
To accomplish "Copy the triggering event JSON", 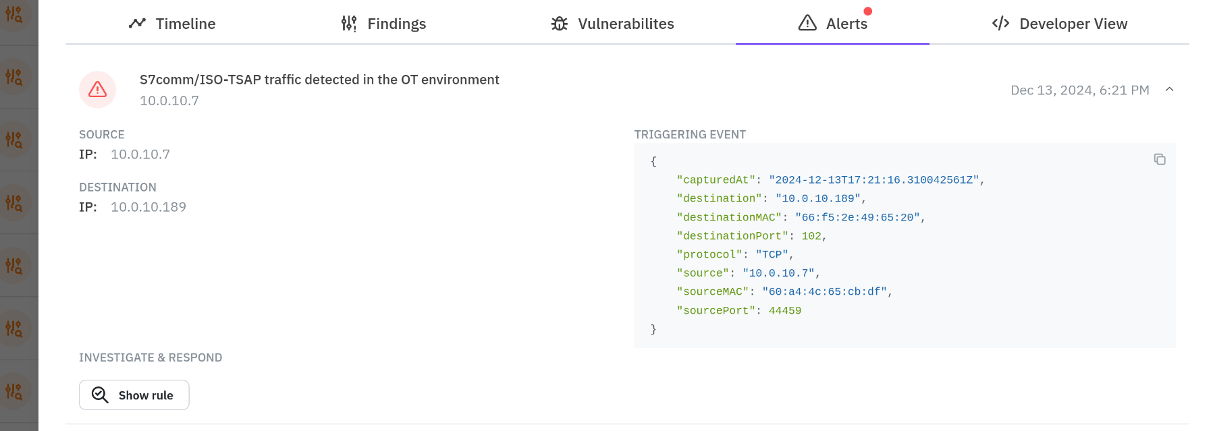I will point(1160,159).
